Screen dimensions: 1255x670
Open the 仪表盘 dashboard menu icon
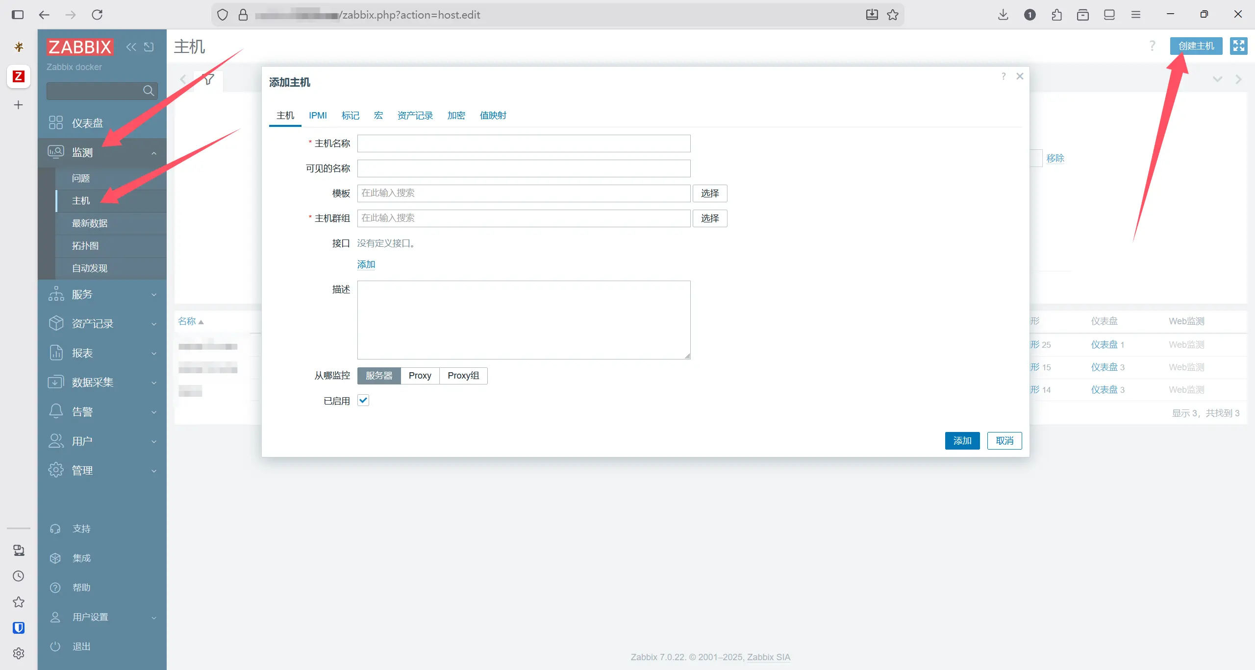pos(56,122)
